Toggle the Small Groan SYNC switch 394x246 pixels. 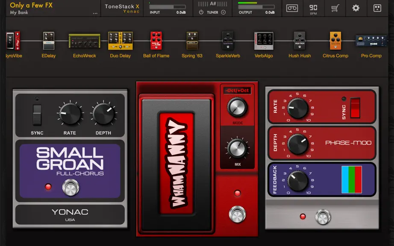[37, 115]
